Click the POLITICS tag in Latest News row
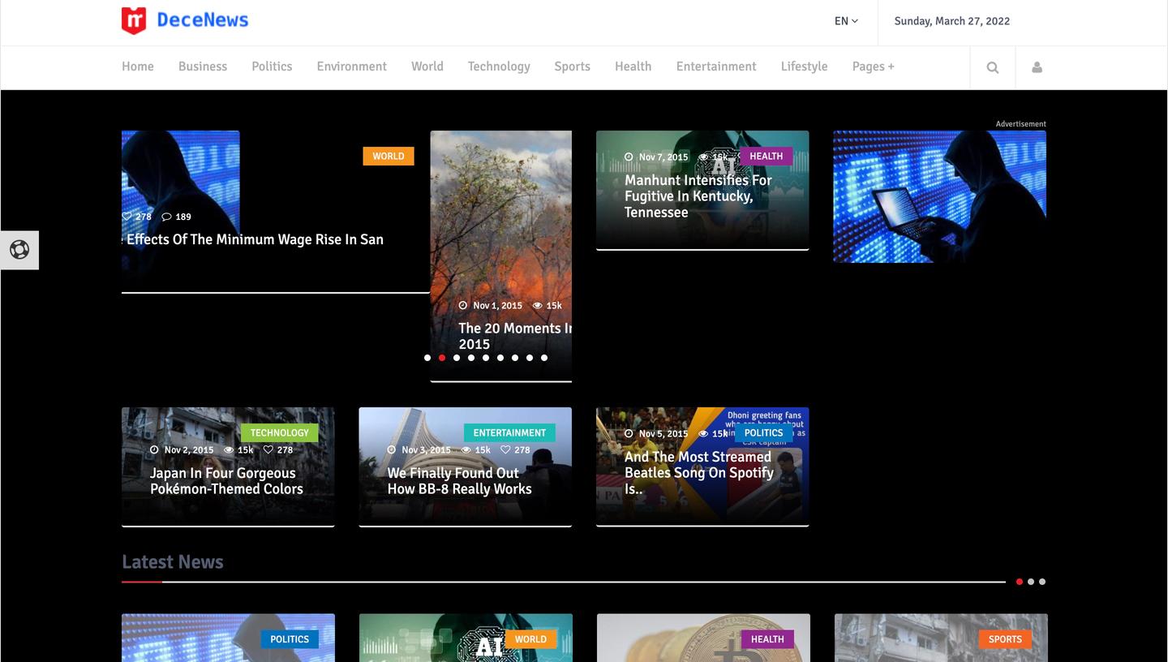This screenshot has width=1168, height=662. click(290, 639)
